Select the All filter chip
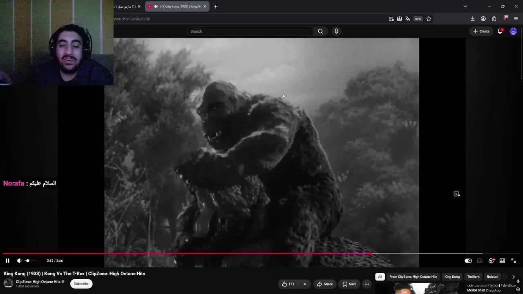523x294 pixels. coord(380,277)
